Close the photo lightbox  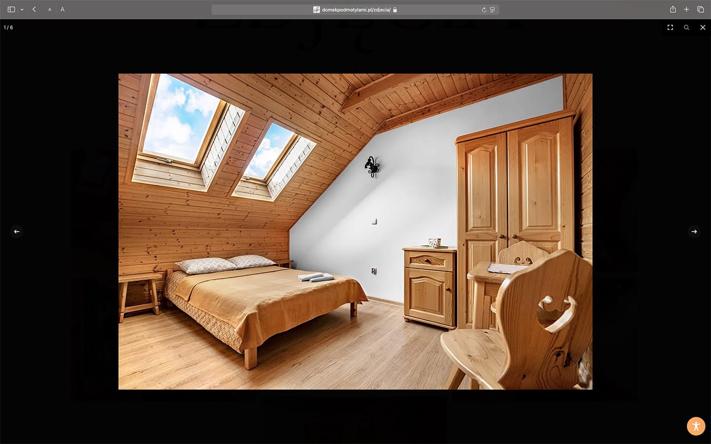coord(703,27)
